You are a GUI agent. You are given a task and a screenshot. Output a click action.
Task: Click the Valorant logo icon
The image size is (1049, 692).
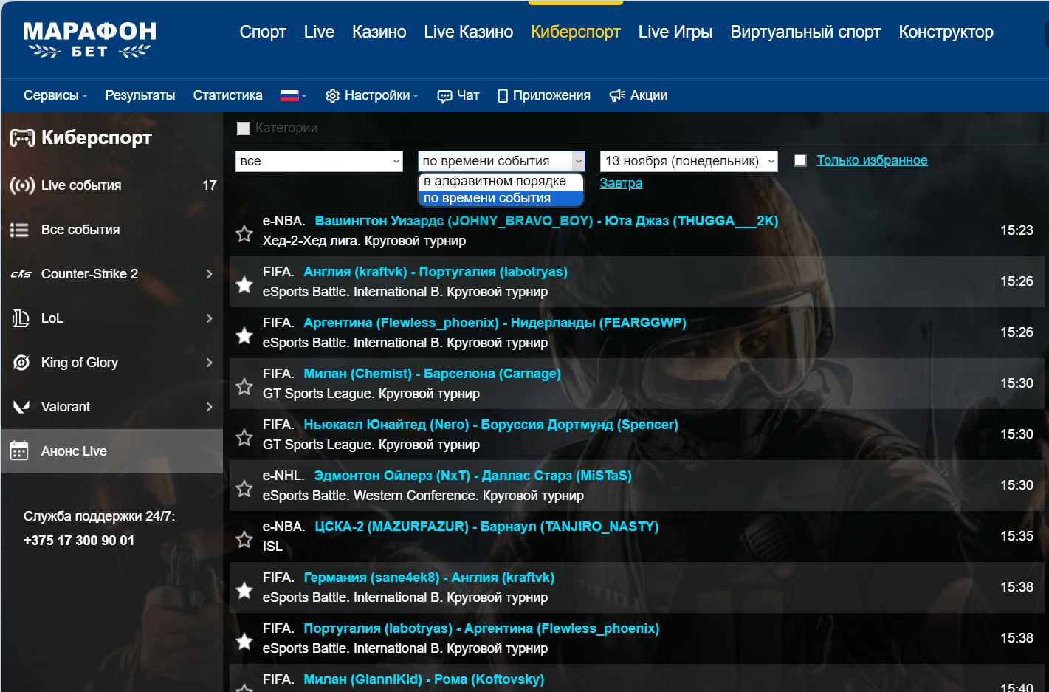pyautogui.click(x=21, y=407)
